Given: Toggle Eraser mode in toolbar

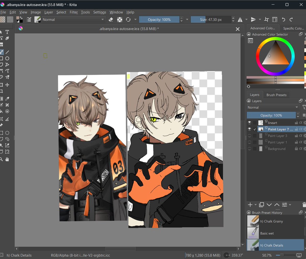Looking at the screenshot, I should pos(111,20).
